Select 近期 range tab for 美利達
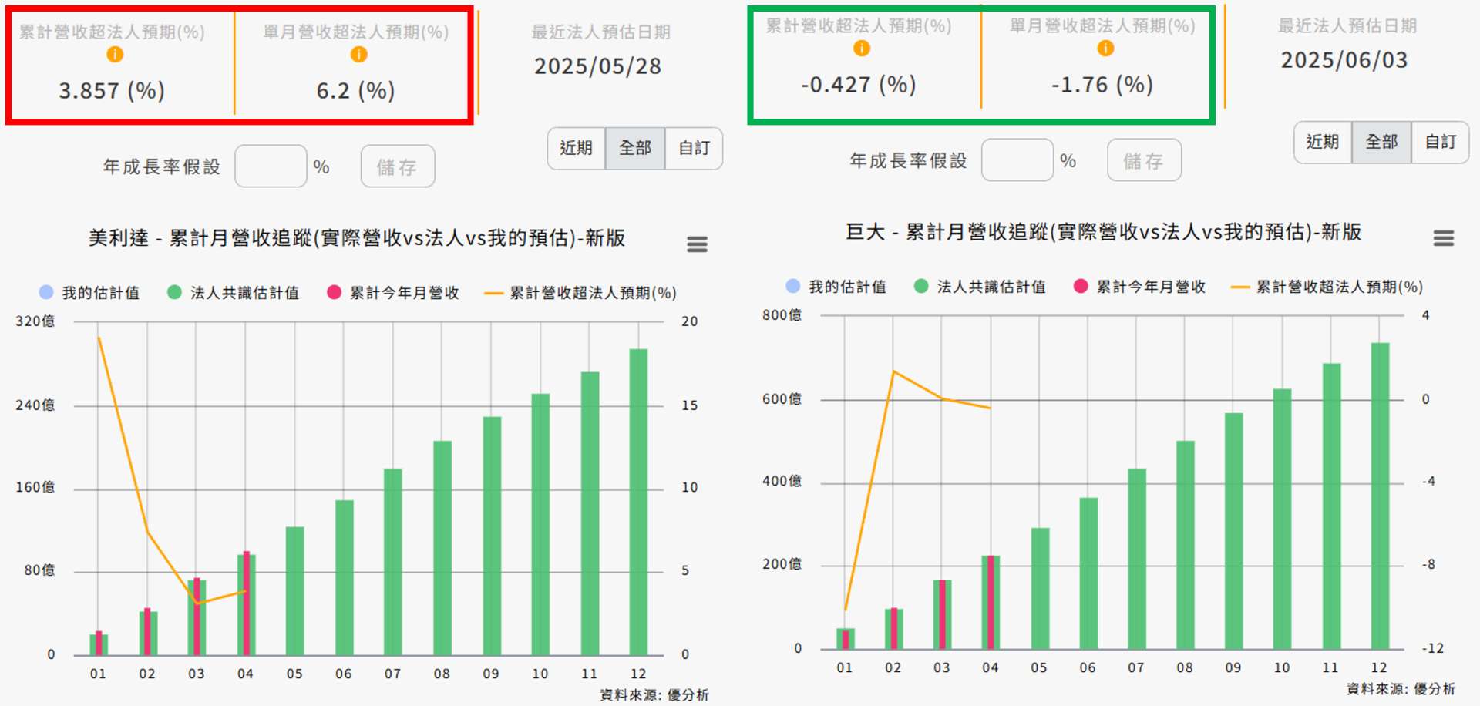This screenshot has height=706, width=1480. pyautogui.click(x=577, y=148)
